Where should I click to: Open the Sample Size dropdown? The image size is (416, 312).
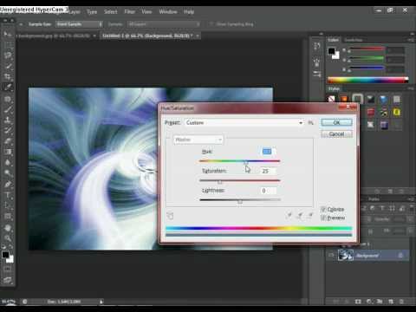click(79, 24)
